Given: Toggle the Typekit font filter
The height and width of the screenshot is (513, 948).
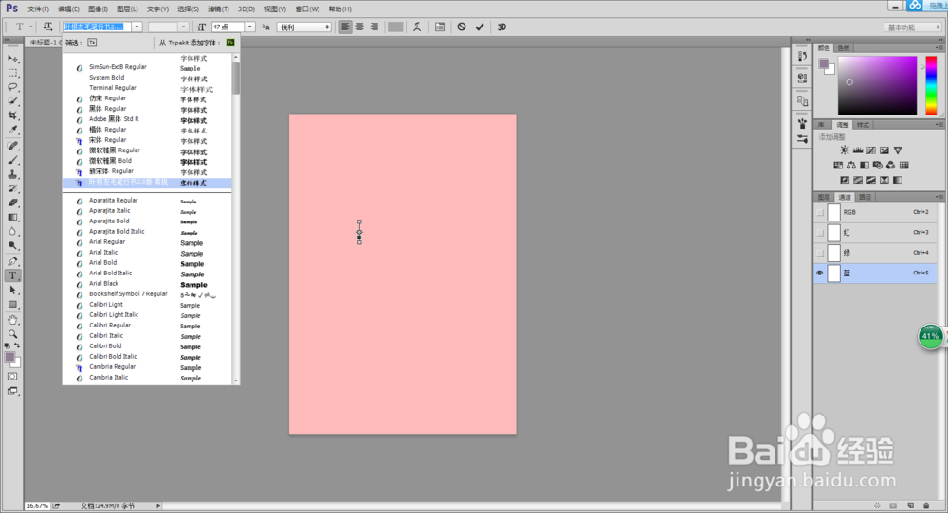Looking at the screenshot, I should point(92,43).
